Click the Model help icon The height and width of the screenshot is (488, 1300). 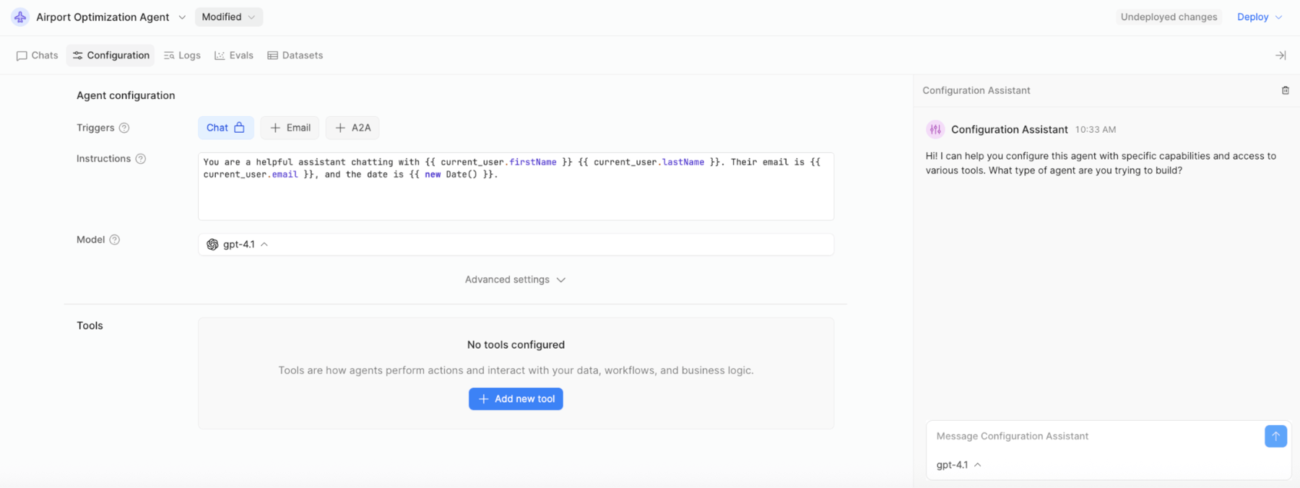point(114,240)
